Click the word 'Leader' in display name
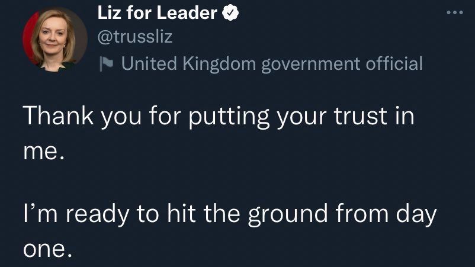The image size is (475, 267). (x=187, y=12)
